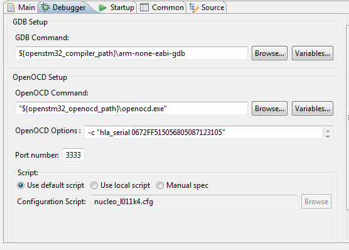This screenshot has height=250, width=349.
Task: Click down arrow in OpenOCD Options field
Action: [328, 136]
